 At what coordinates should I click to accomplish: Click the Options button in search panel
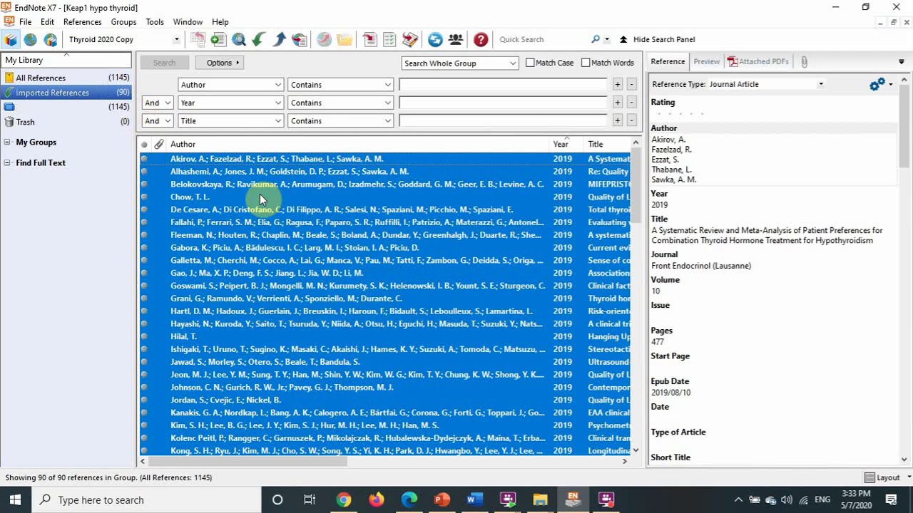[x=220, y=63]
